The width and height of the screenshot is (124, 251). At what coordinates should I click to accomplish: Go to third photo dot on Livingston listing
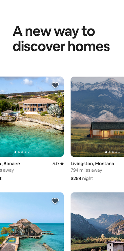(x=113, y=152)
